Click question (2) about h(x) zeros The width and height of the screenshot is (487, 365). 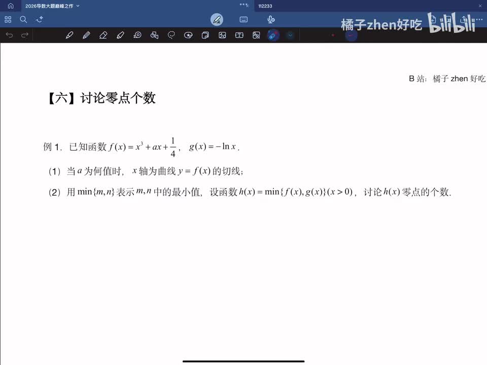click(x=250, y=192)
